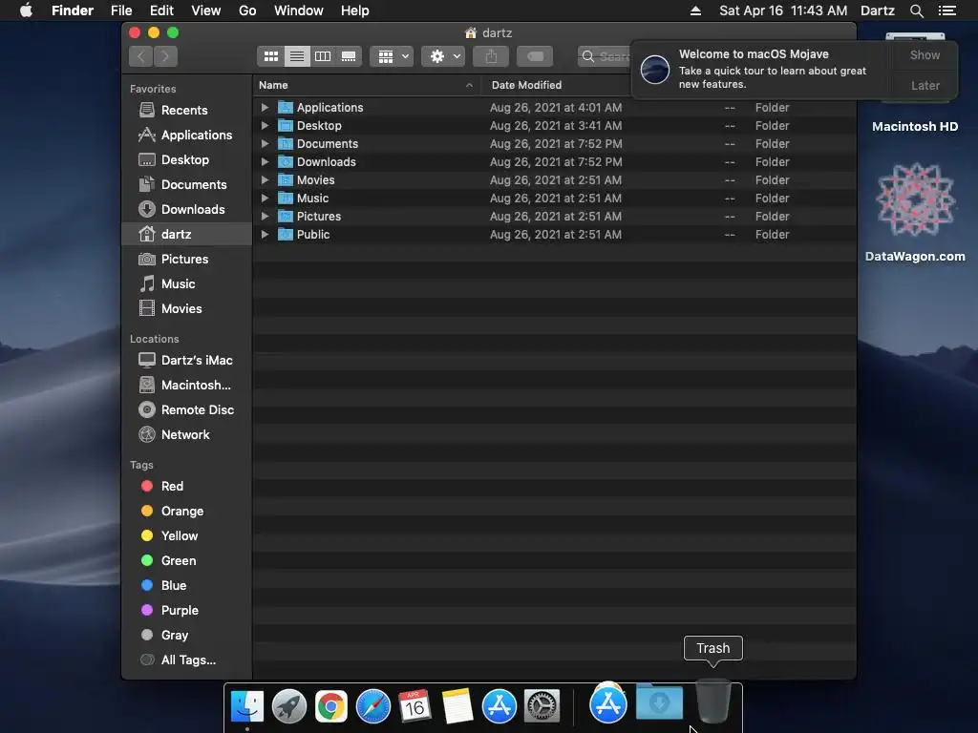Image resolution: width=978 pixels, height=733 pixels.
Task: Open the Go menu
Action: pos(247,10)
